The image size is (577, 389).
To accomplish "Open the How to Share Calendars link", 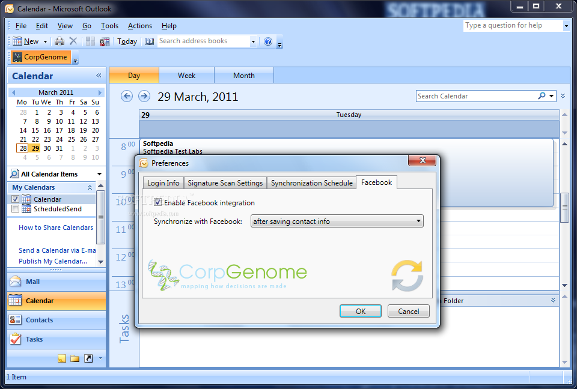I will point(56,228).
